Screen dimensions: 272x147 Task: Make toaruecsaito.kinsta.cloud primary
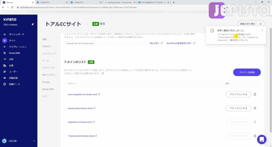pos(238,108)
